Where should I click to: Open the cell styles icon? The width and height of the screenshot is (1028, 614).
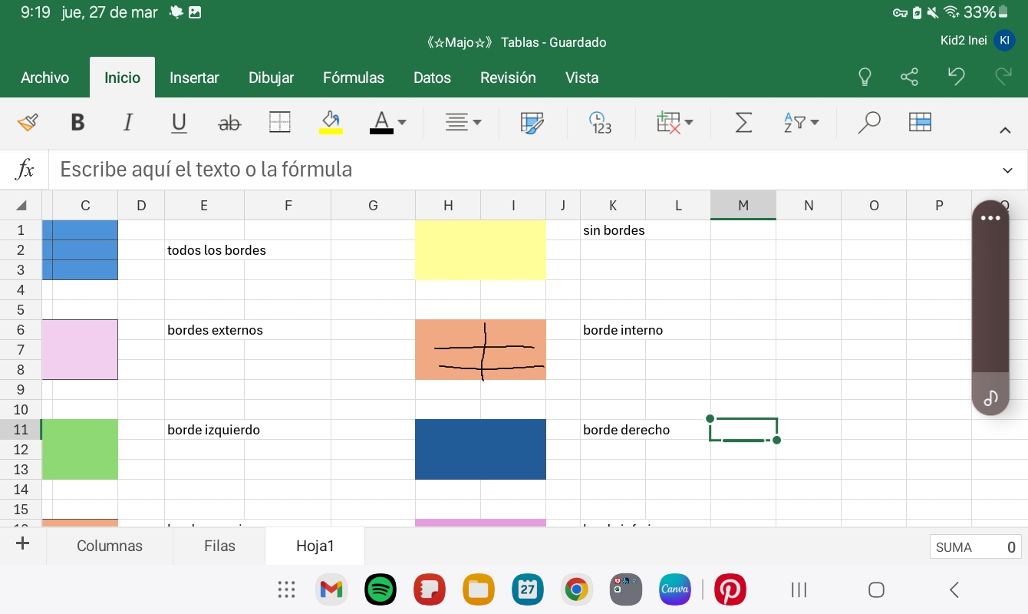532,122
